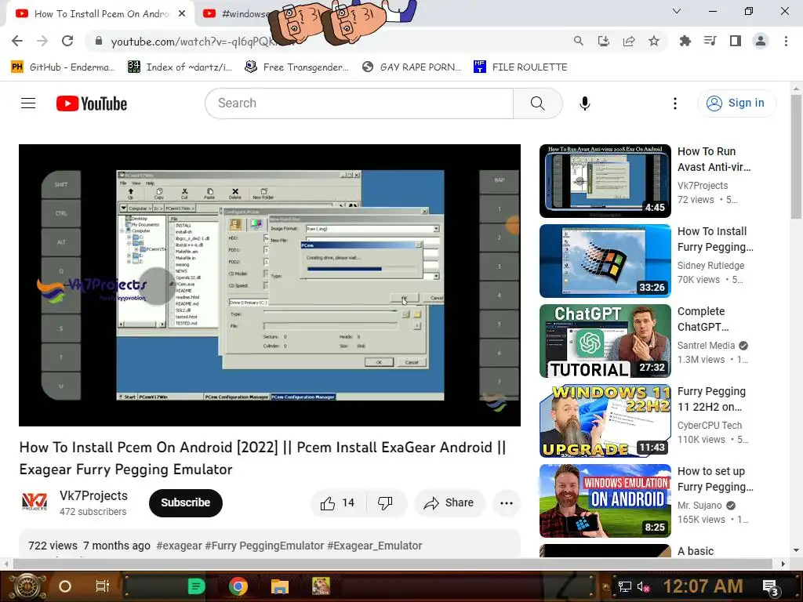Open YouTube settings three-dot menu
Viewport: 803px width, 602px height.
coord(675,103)
